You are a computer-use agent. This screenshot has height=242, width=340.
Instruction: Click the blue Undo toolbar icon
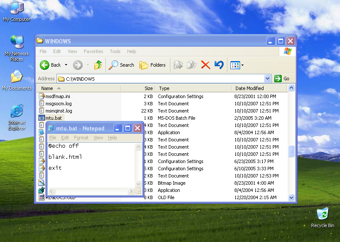pos(219,65)
